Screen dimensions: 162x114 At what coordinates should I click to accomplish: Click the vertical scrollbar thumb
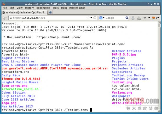click(x=159, y=26)
